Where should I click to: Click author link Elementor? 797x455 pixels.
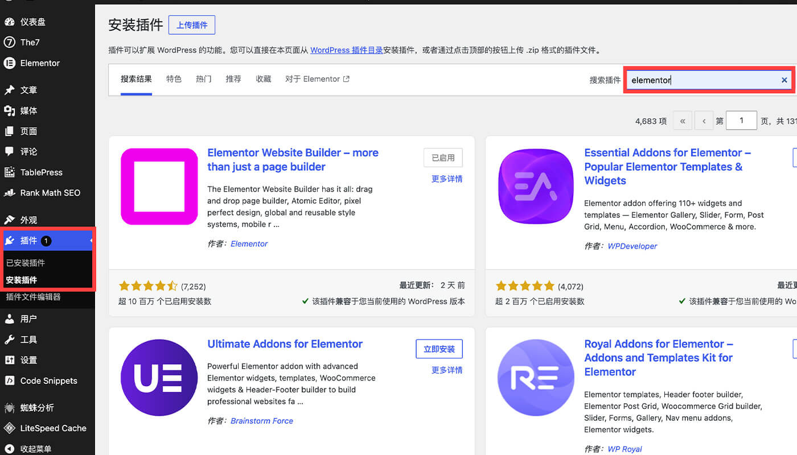(x=249, y=243)
